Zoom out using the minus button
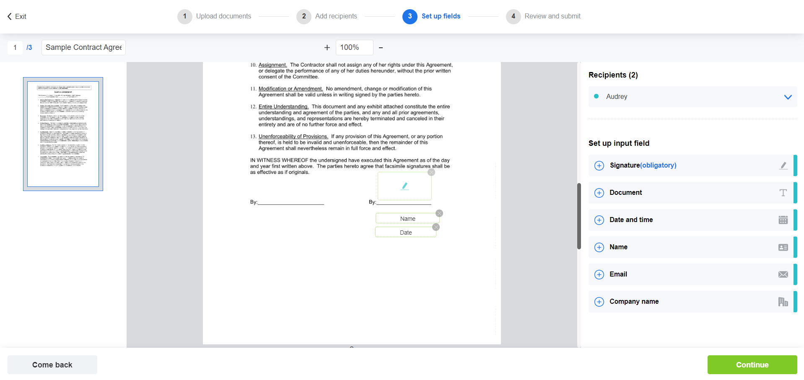This screenshot has width=804, height=380. tap(381, 48)
